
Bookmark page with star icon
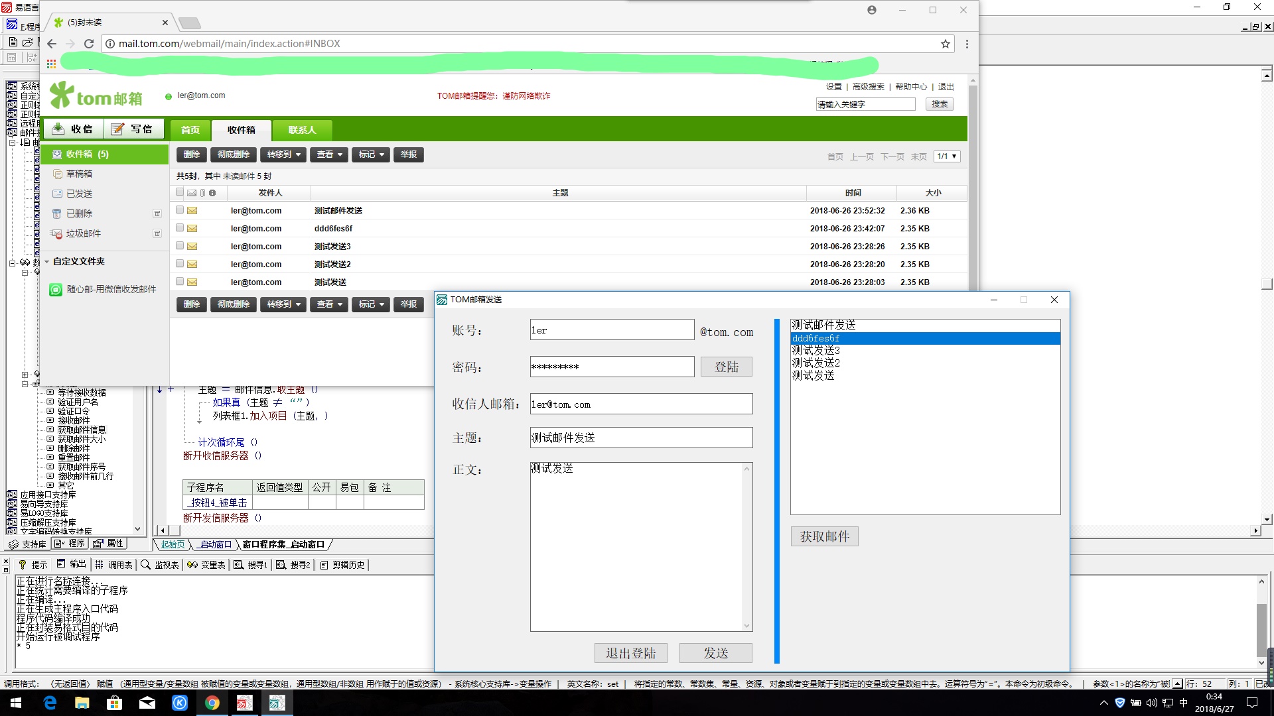pyautogui.click(x=946, y=44)
